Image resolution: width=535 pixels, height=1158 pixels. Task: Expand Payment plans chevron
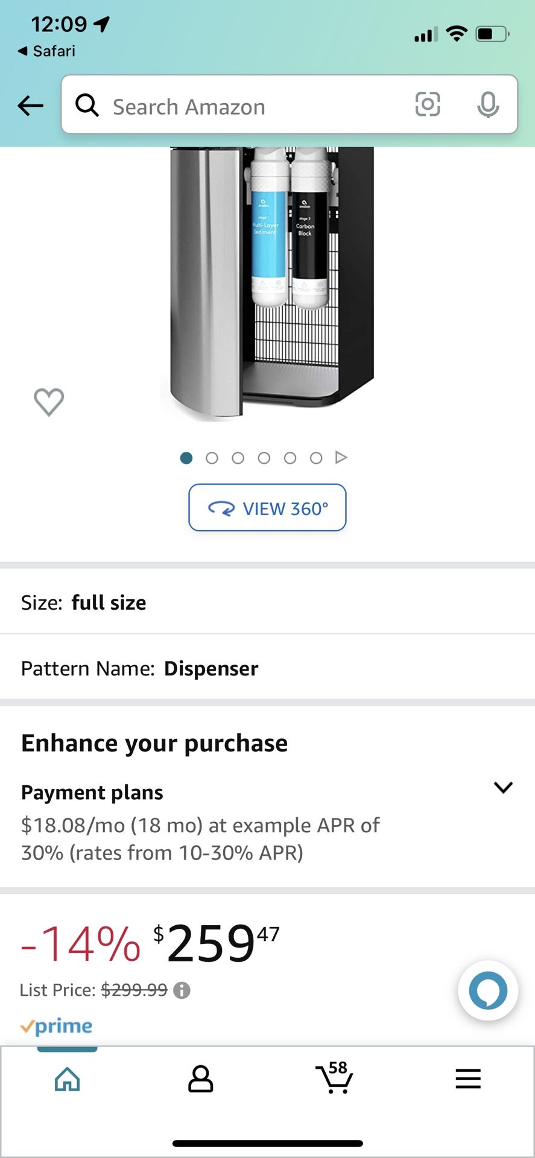tap(502, 788)
